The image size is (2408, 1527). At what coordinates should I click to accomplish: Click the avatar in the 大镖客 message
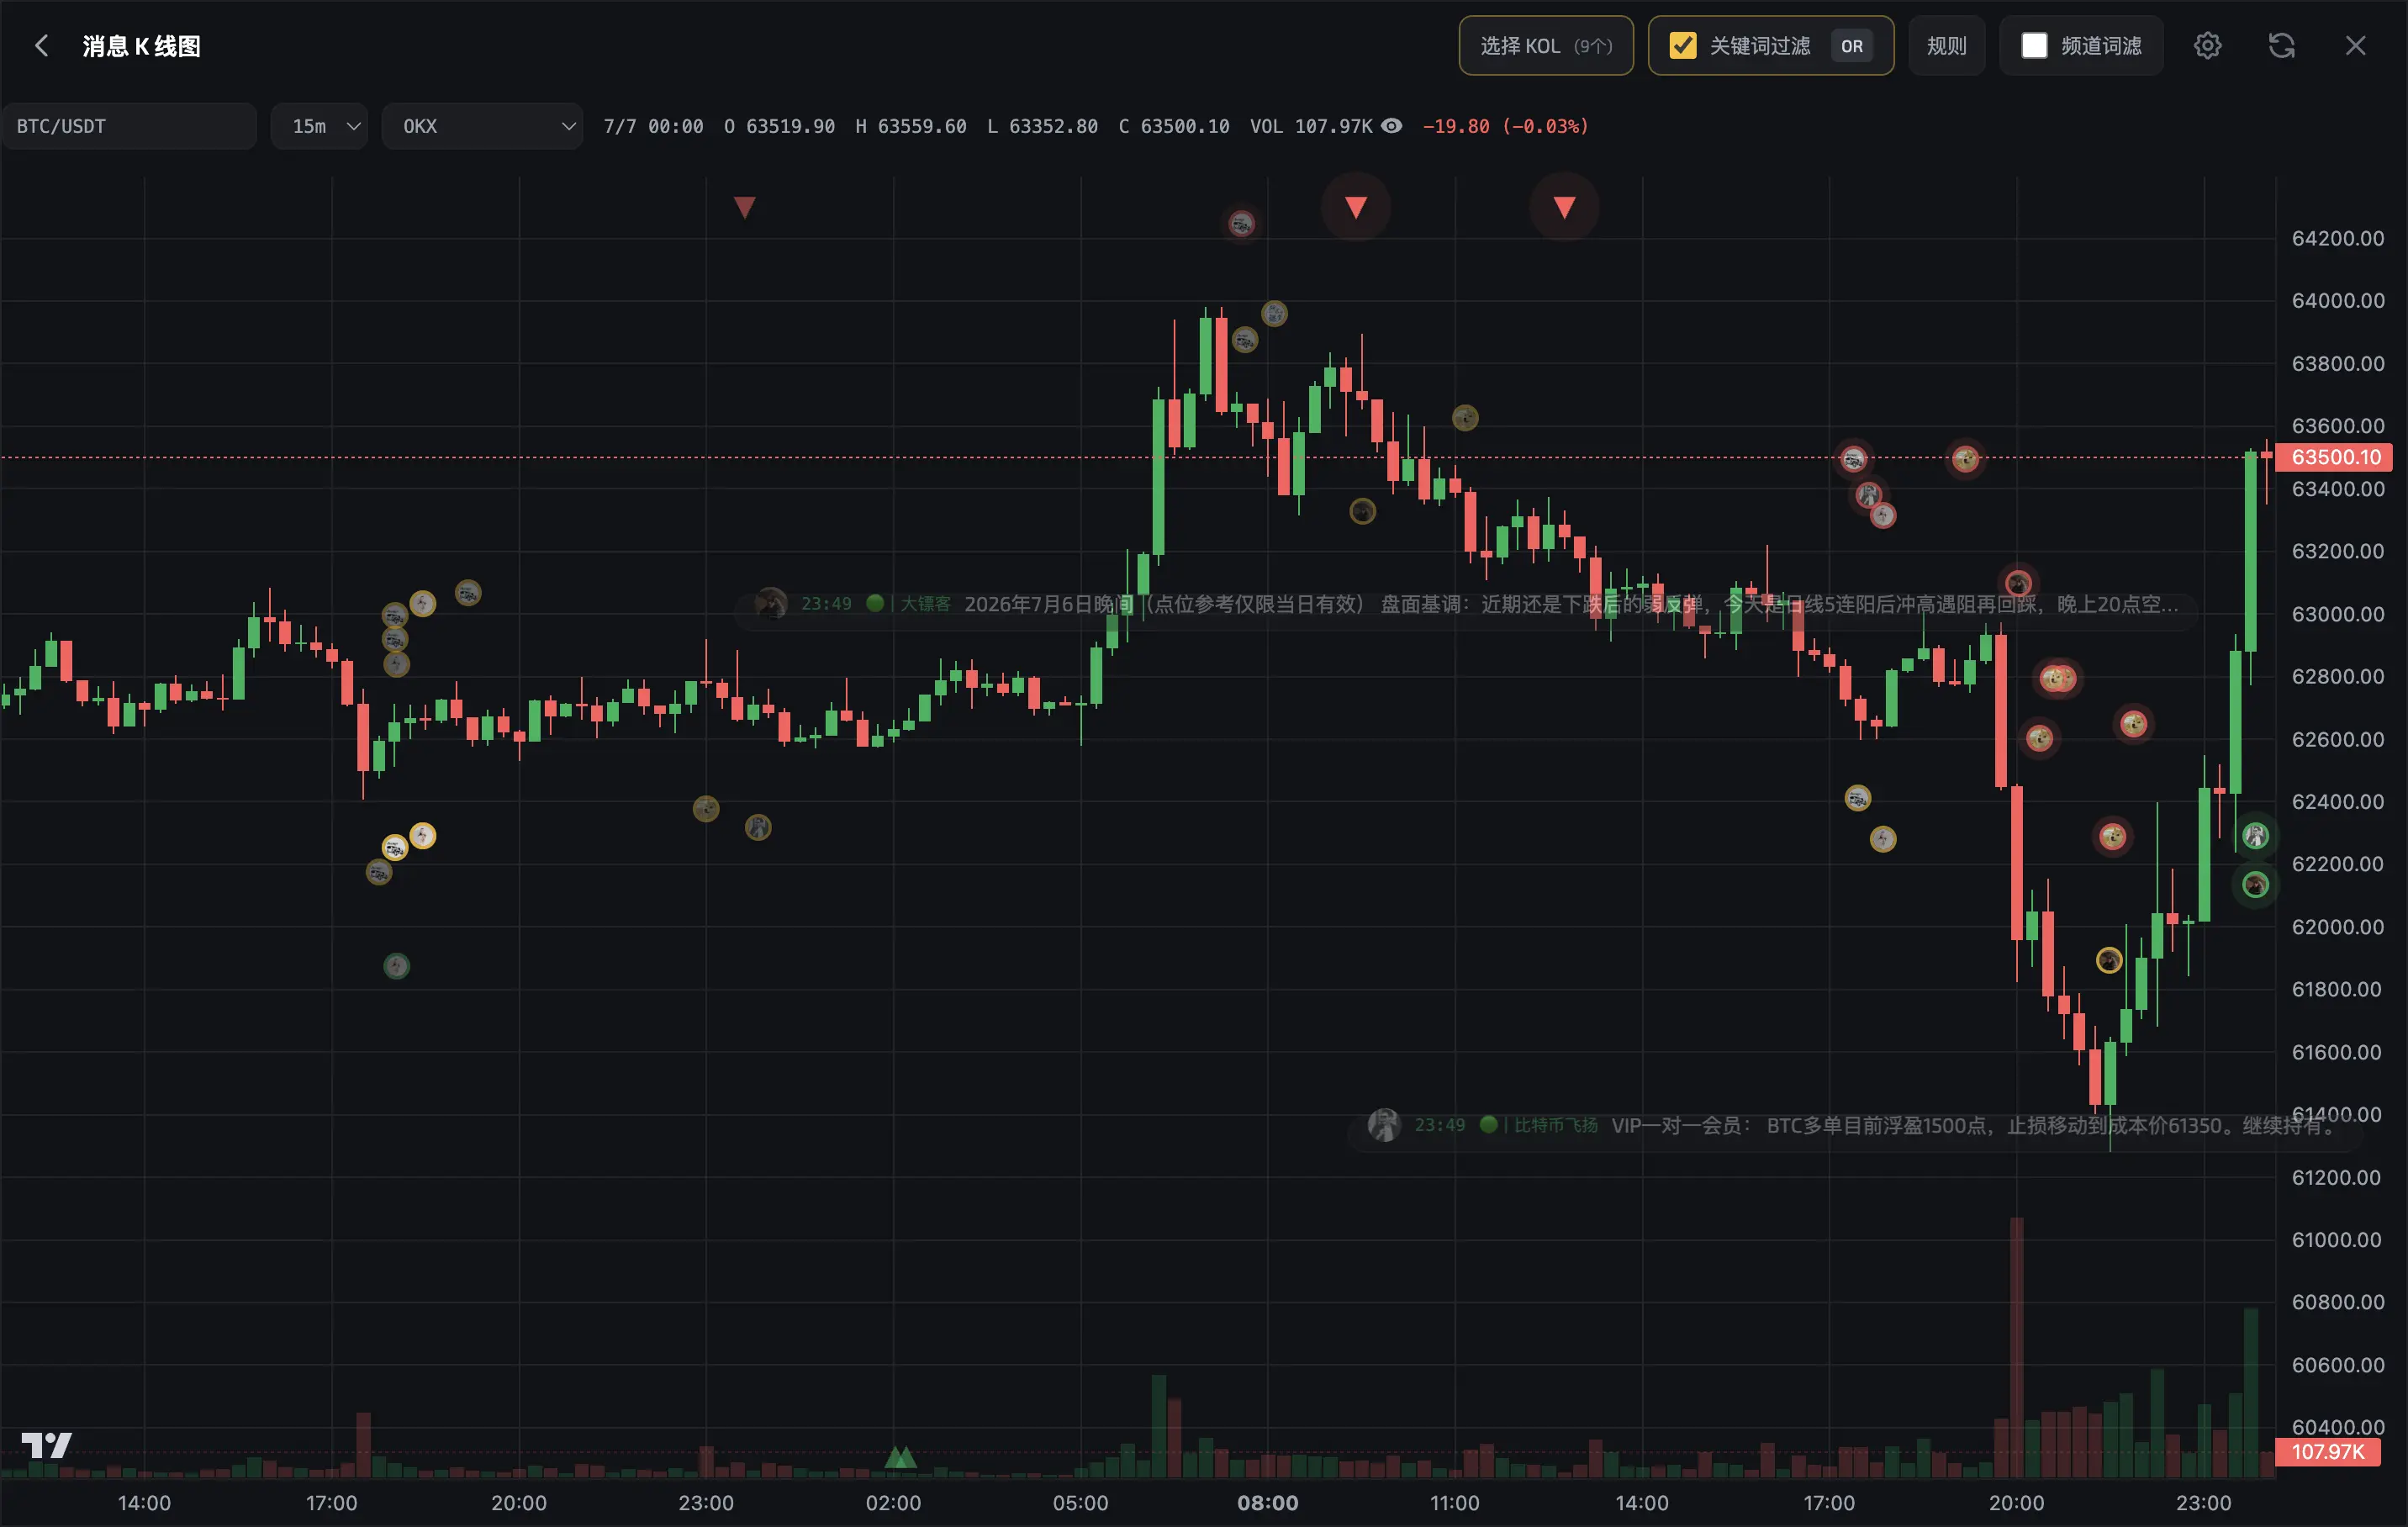771,604
